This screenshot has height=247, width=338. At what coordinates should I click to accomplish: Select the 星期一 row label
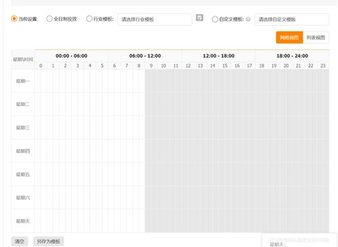23,81
